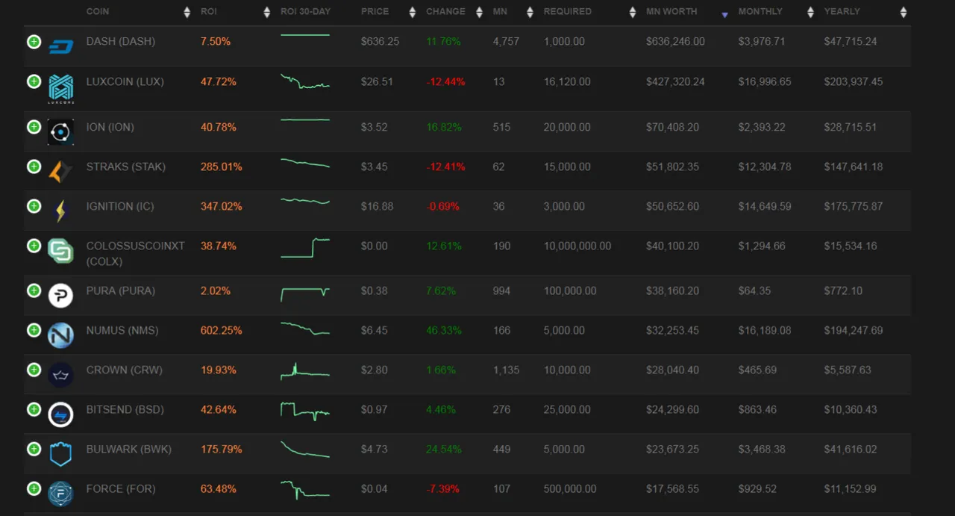The width and height of the screenshot is (955, 516).
Task: Sort table by MONTHLY column header
Action: 760,11
